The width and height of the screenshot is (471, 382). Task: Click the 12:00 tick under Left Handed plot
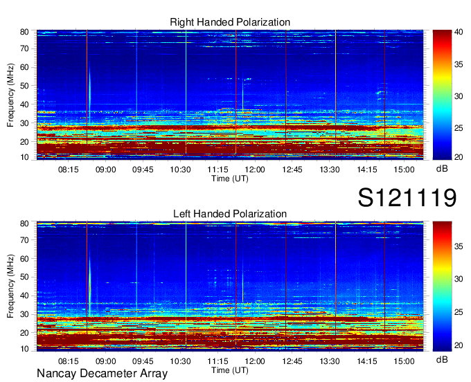[x=255, y=361]
